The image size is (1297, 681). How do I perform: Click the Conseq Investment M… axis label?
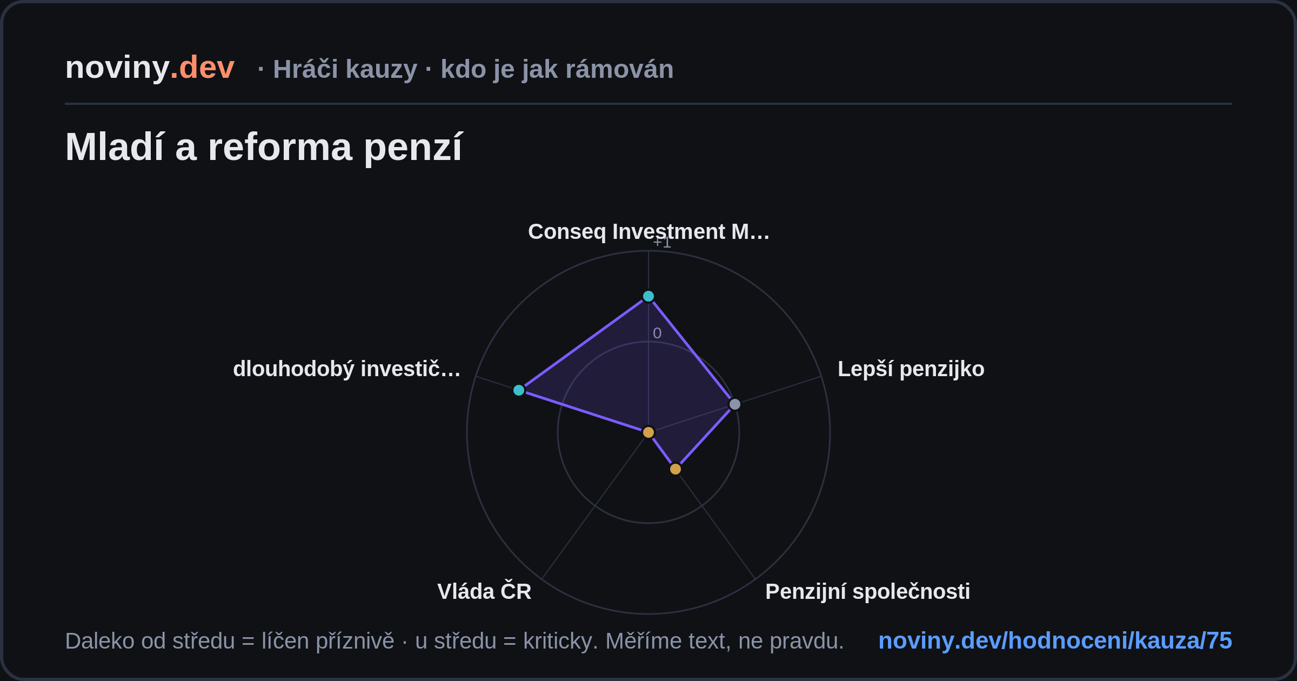648,232
